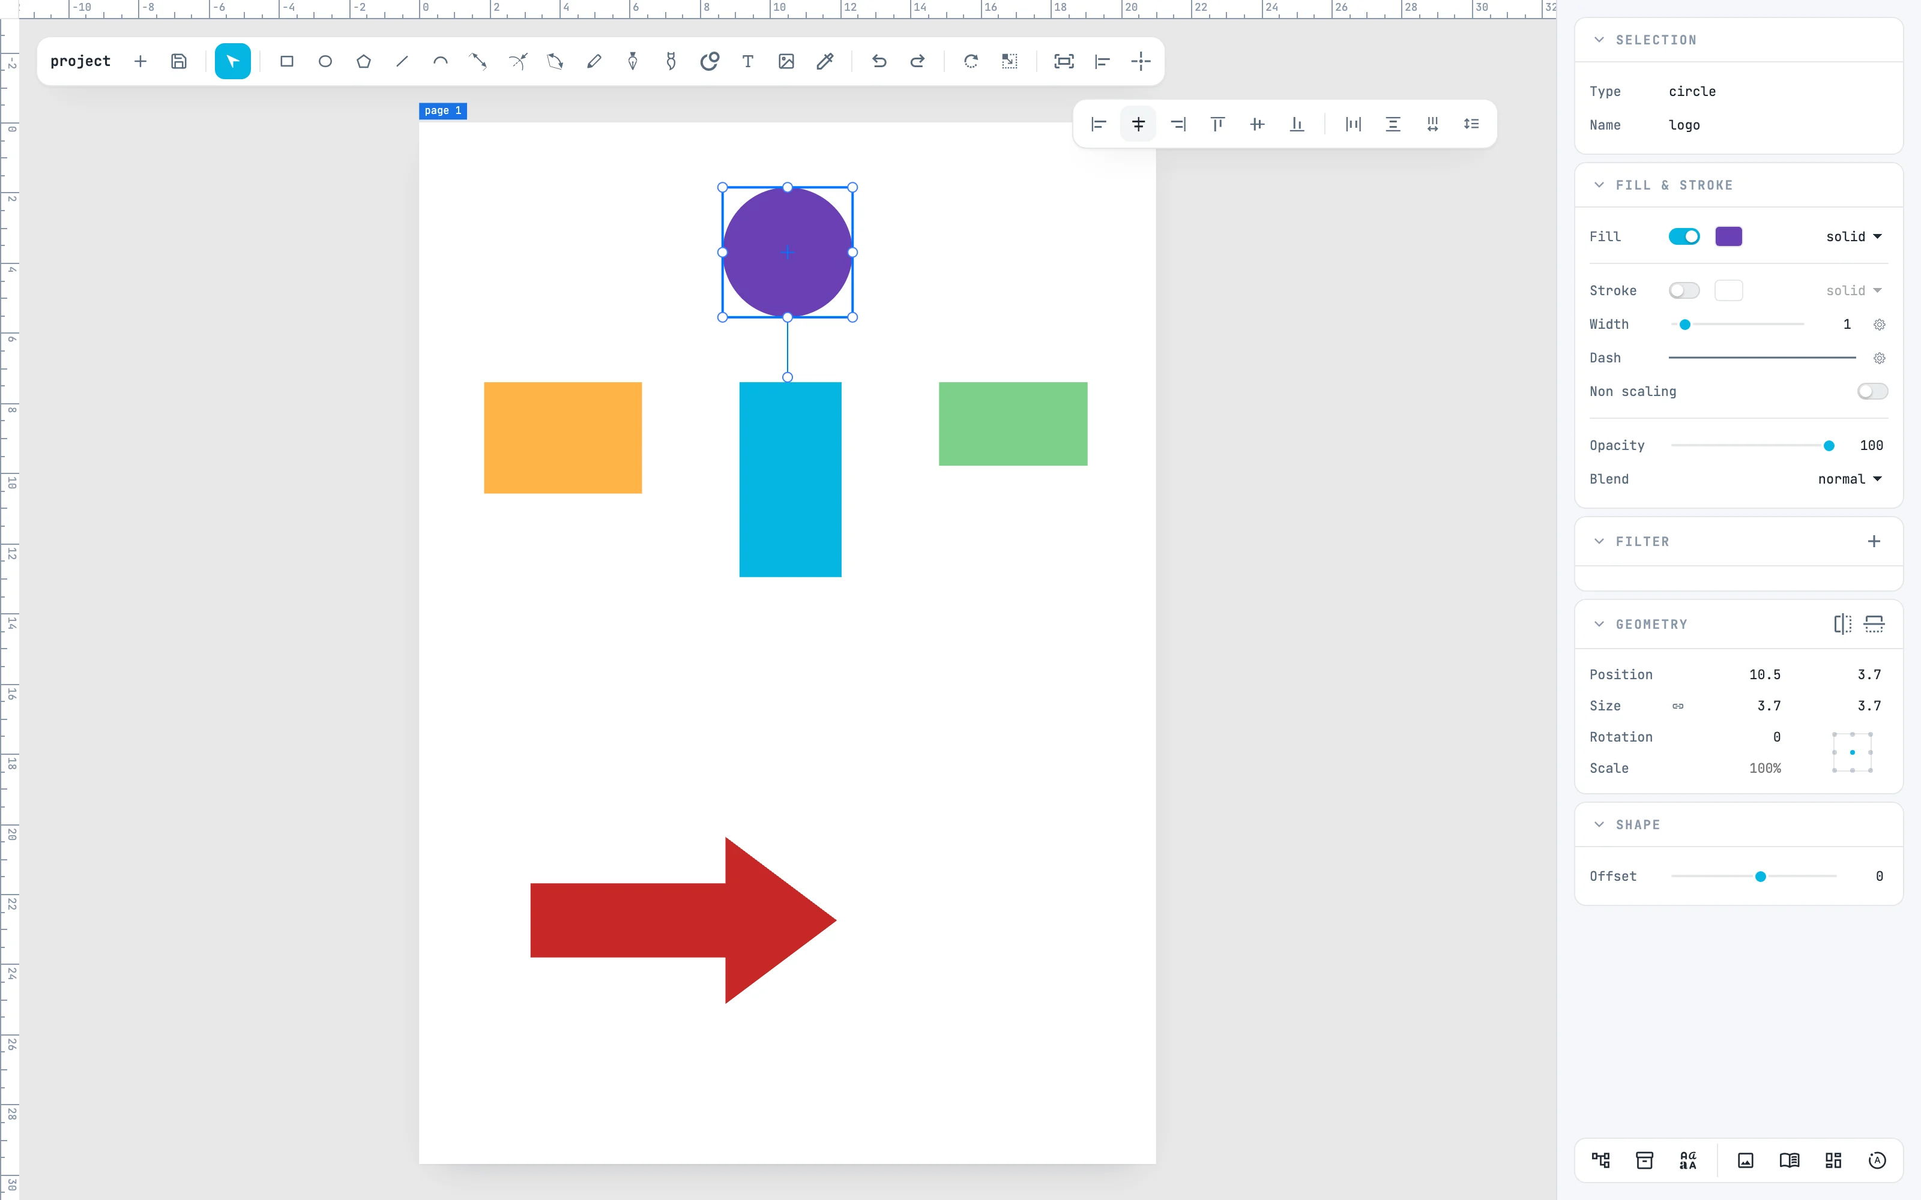Click the red arrow shape on canvas
This screenshot has height=1200, width=1921.
tap(683, 920)
